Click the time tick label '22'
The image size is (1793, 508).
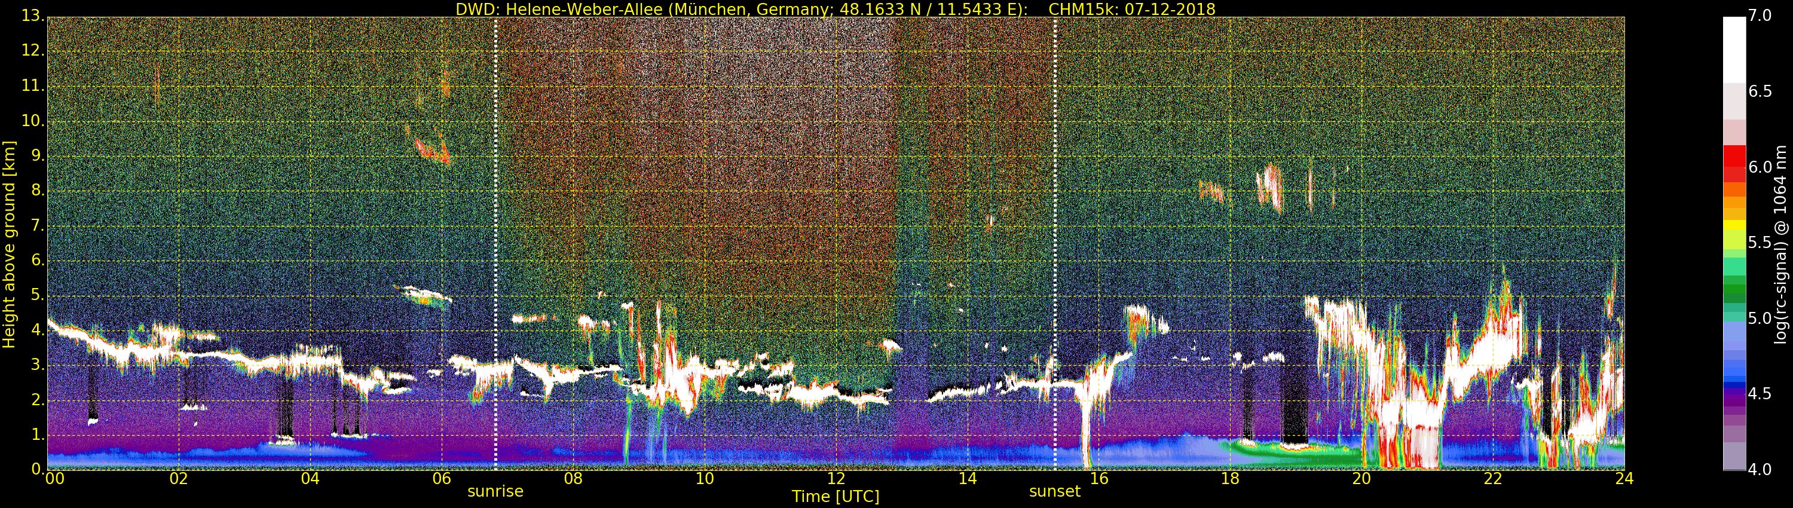tap(1493, 478)
